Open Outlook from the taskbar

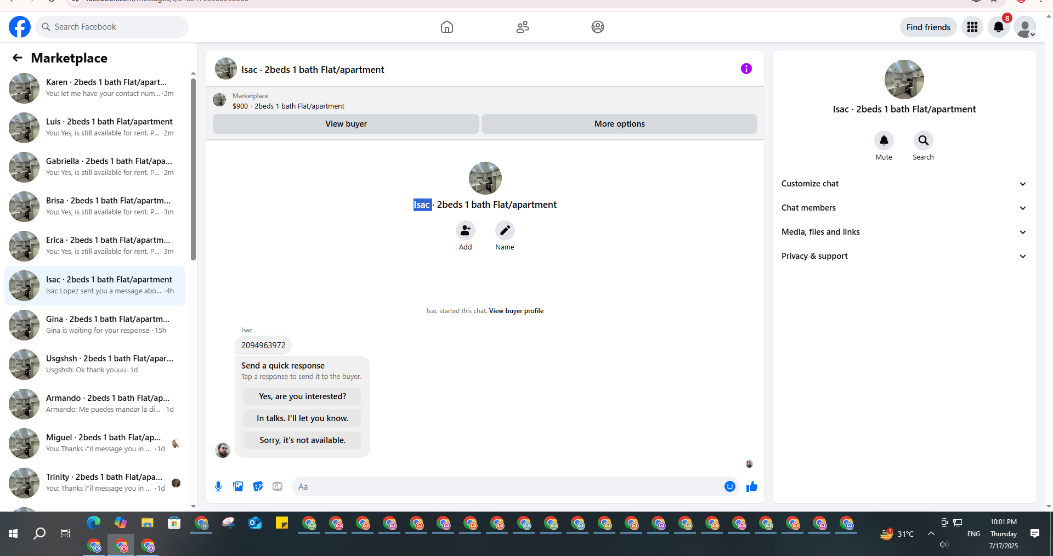(x=255, y=523)
